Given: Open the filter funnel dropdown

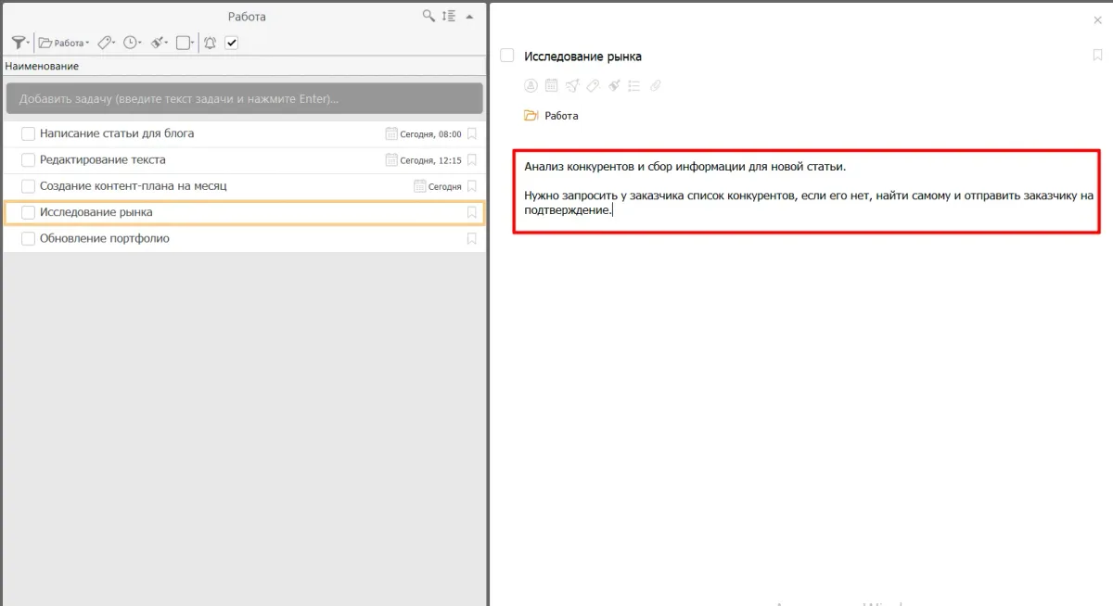Looking at the screenshot, I should click(x=19, y=43).
